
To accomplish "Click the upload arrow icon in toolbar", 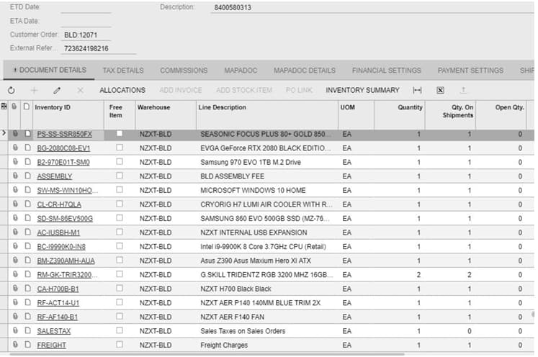I will click(463, 91).
